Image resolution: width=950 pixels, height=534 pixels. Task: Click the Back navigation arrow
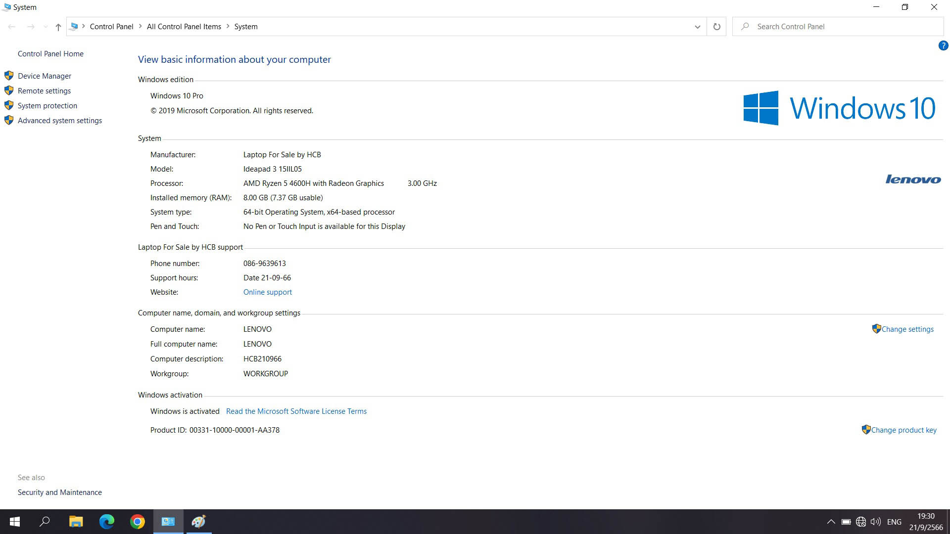[x=12, y=27]
